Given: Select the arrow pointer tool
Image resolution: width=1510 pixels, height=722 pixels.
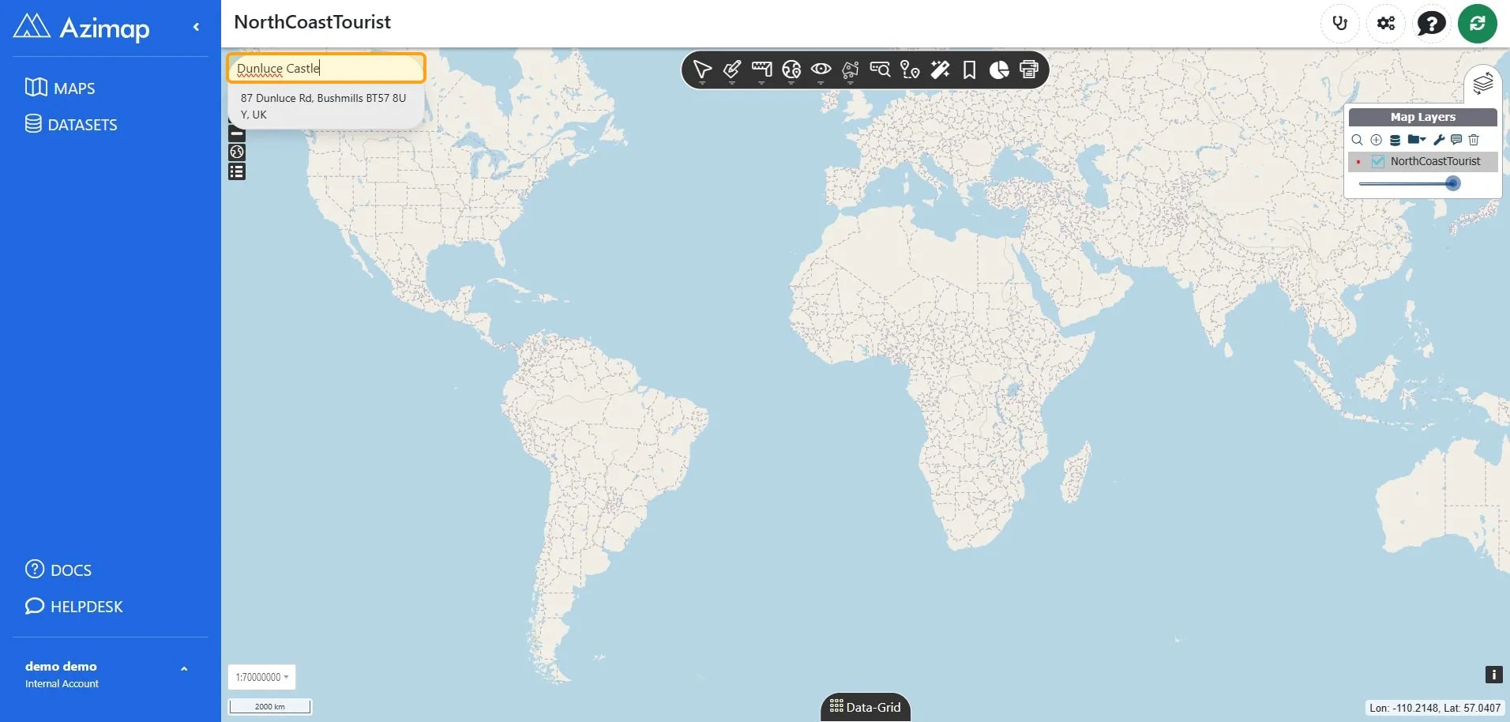Looking at the screenshot, I should (x=702, y=70).
